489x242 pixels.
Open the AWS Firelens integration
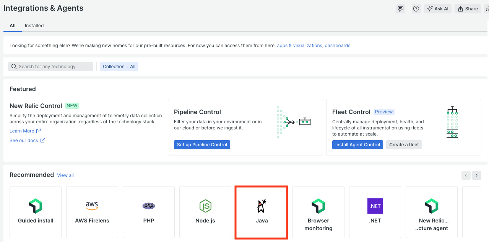pyautogui.click(x=92, y=212)
